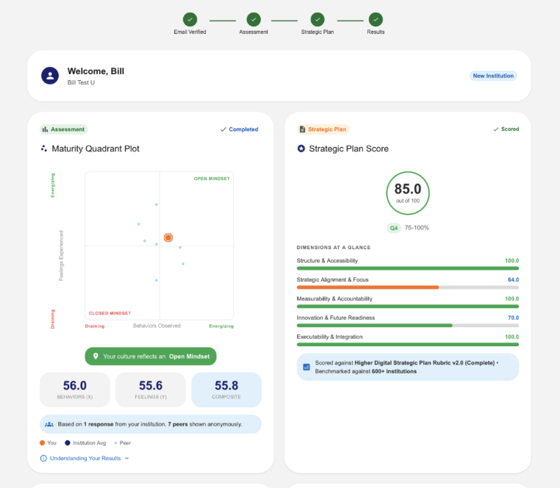The width and height of the screenshot is (560, 488).
Task: Click the orange You marker in the quadrant plot
Action: (x=168, y=237)
